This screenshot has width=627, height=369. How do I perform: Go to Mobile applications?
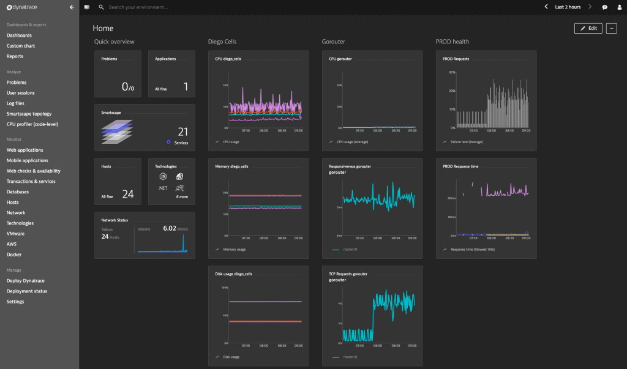tap(27, 160)
